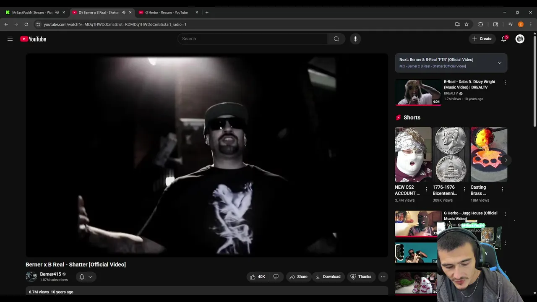Switch to G Herbo - Reason tab

(166, 13)
